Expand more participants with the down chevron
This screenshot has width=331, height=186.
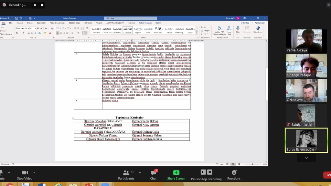coord(306,158)
